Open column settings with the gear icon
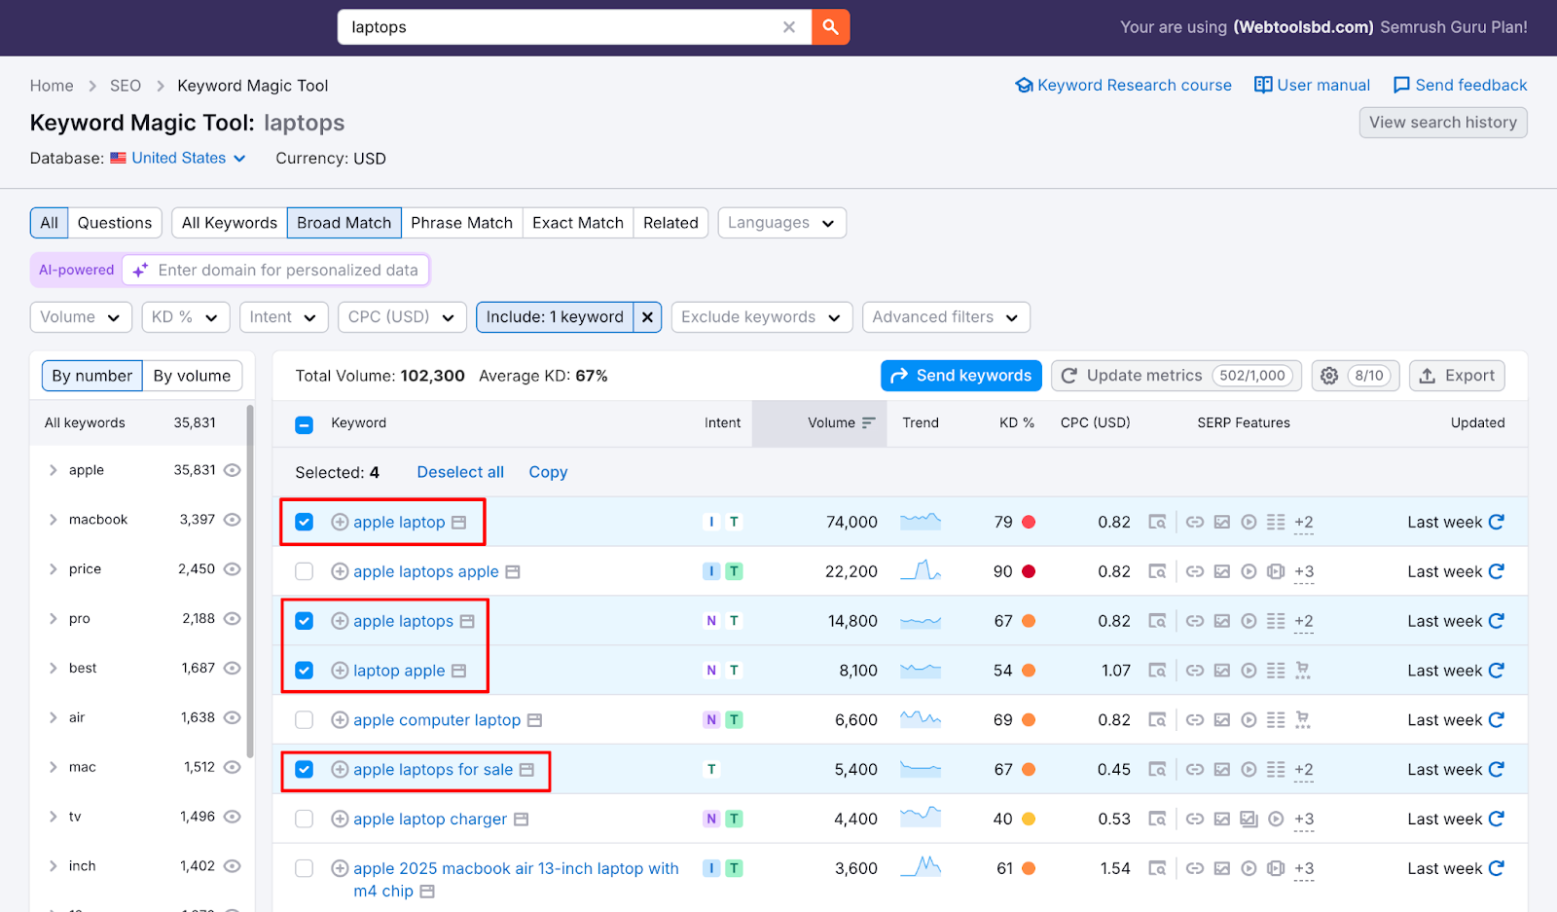 1329,376
